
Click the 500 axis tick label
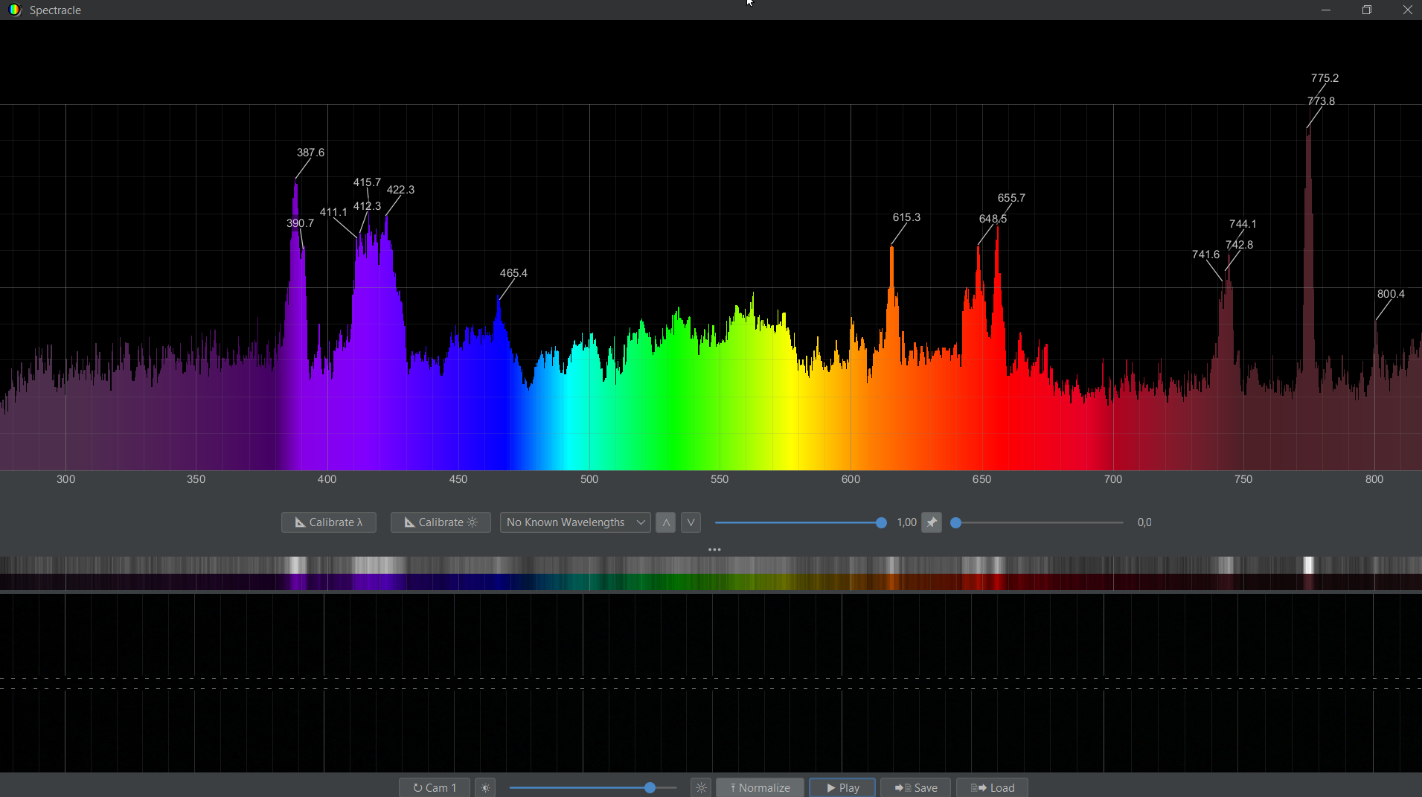point(589,479)
